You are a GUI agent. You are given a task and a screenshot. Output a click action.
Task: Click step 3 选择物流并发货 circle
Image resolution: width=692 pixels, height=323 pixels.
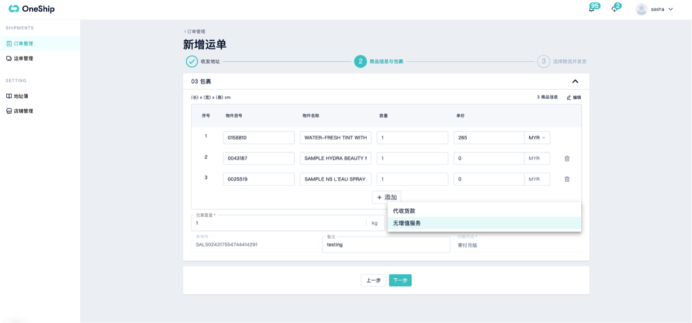[x=543, y=61]
